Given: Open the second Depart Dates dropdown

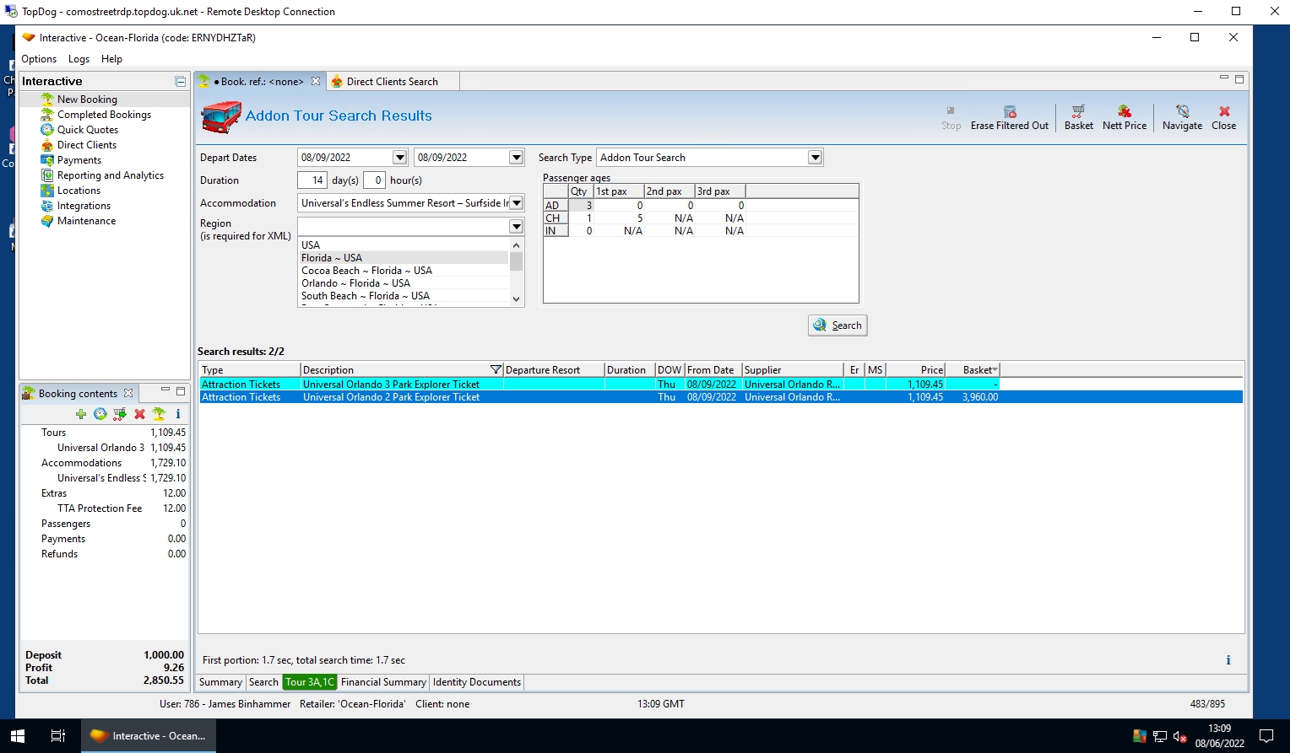Looking at the screenshot, I should (x=517, y=158).
